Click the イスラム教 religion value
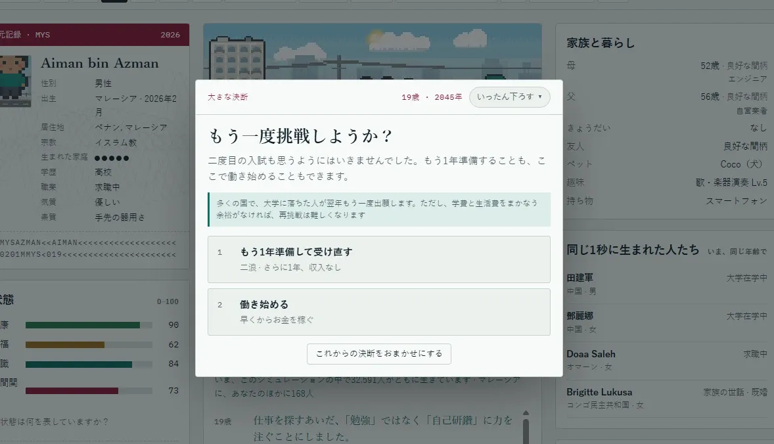 point(116,143)
